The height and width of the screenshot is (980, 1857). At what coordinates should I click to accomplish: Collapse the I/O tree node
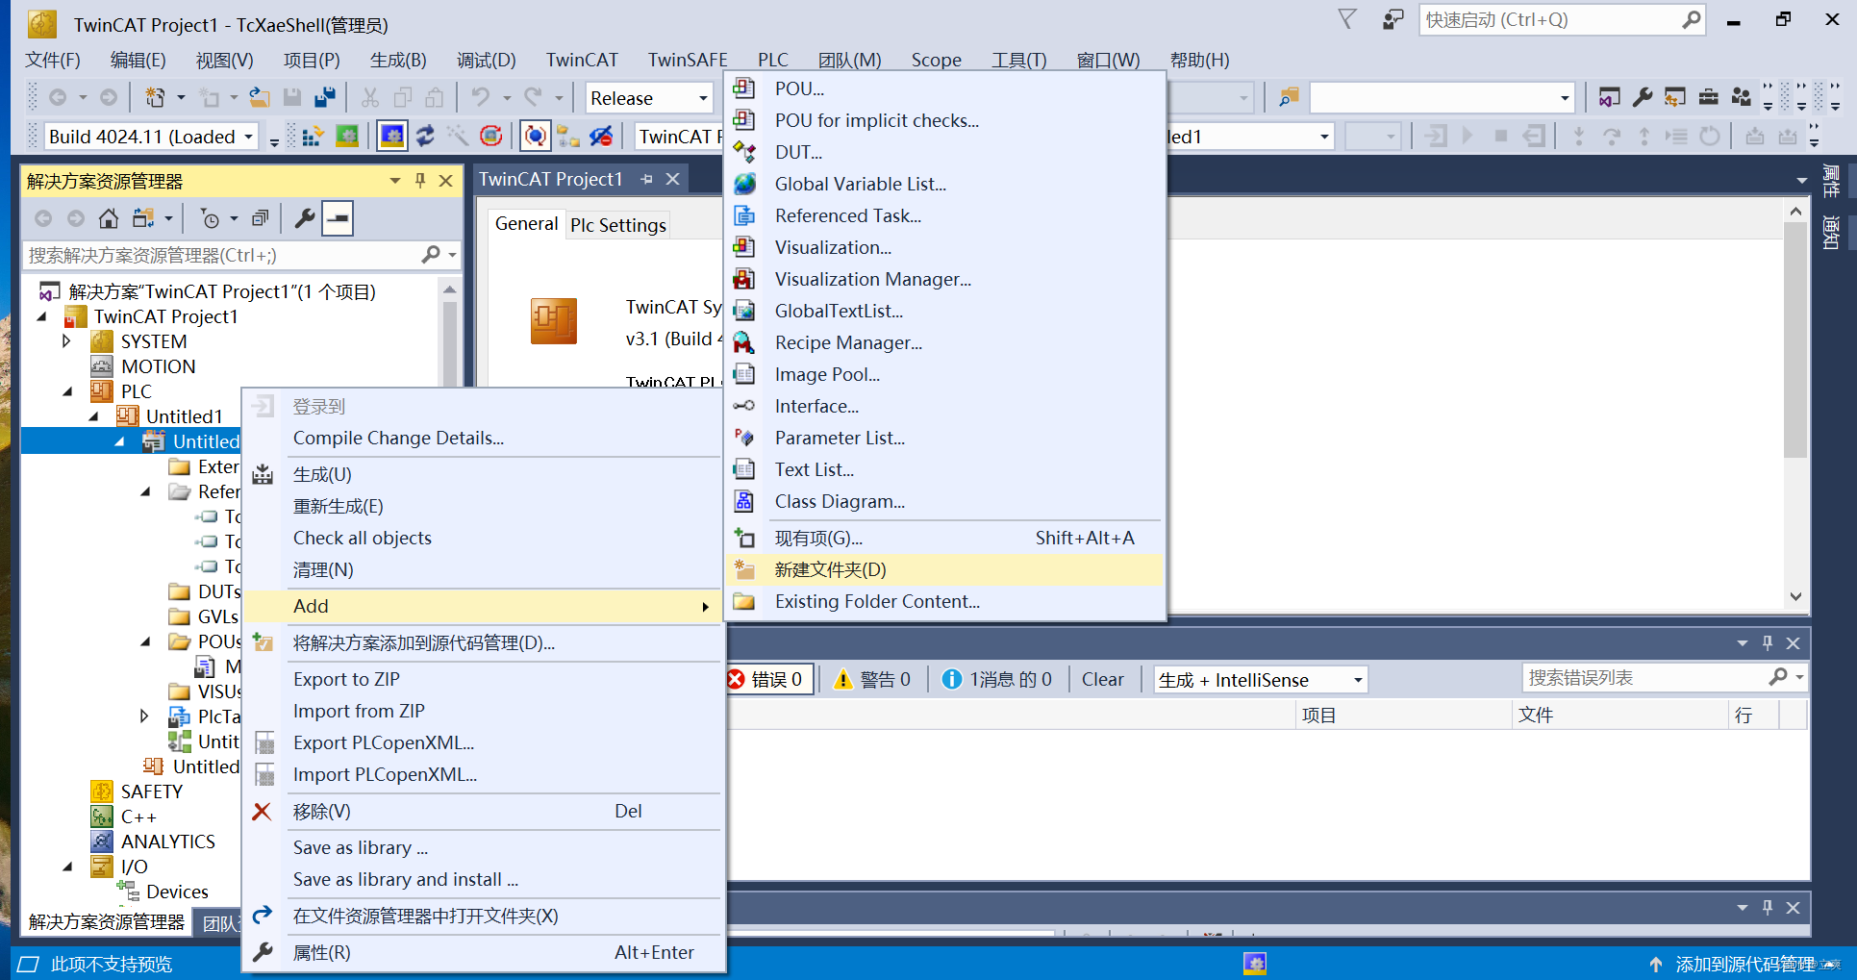point(67,867)
